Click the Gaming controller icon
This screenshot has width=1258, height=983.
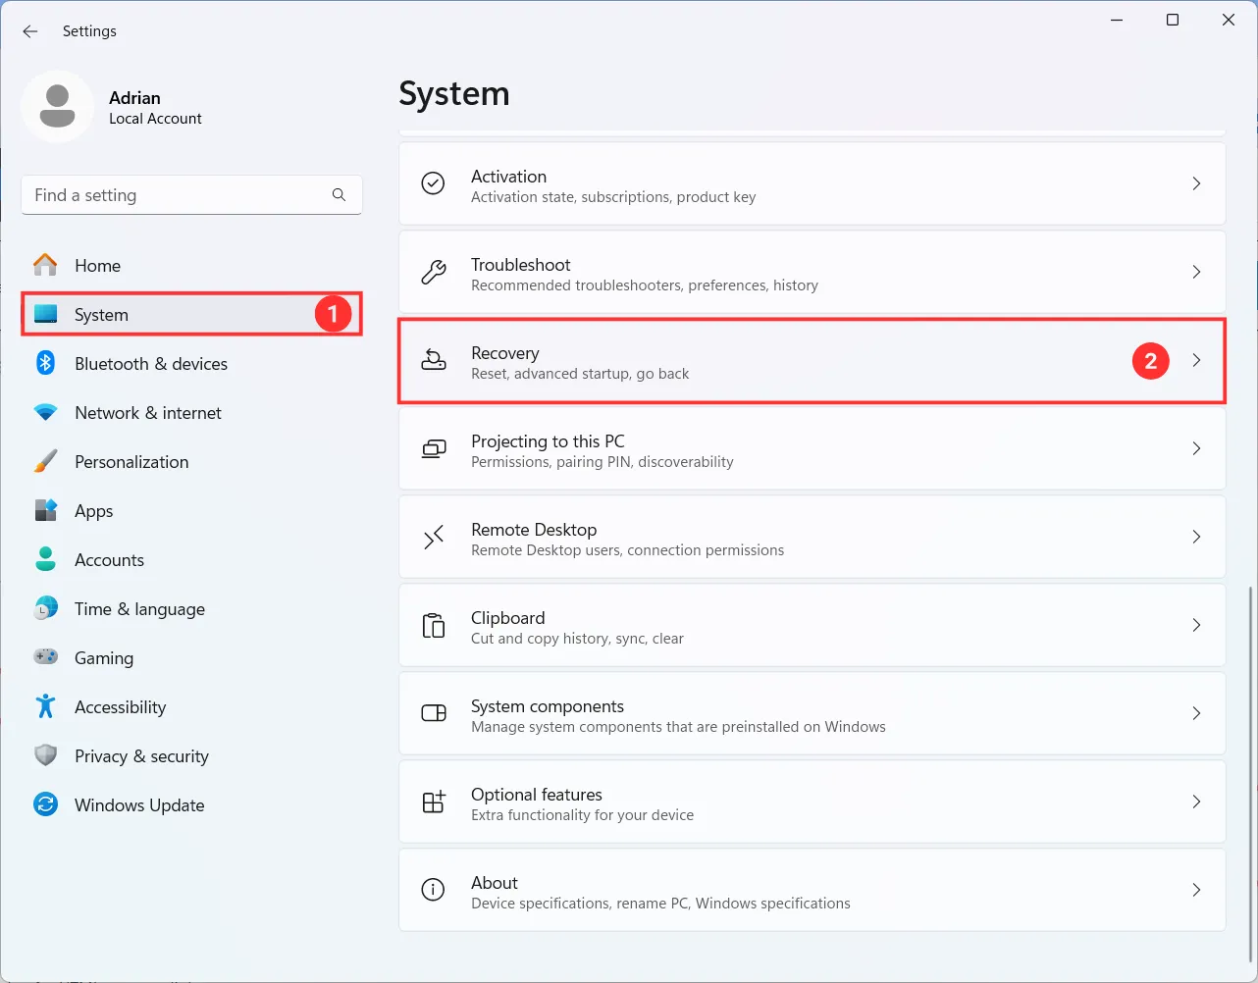point(45,657)
